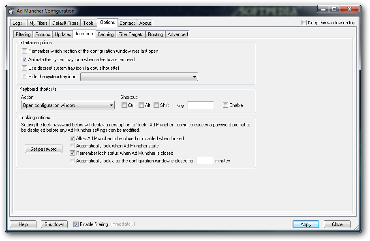Screen dimensions: 370x241
Task: Click the Help button
Action: 23,224
